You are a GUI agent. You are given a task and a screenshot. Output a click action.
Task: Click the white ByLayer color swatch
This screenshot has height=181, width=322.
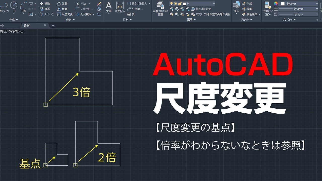(283, 4)
